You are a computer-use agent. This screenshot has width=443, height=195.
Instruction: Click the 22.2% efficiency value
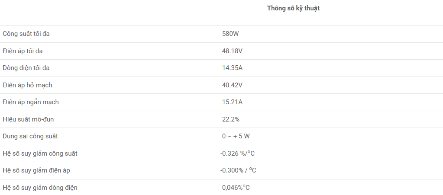pyautogui.click(x=231, y=119)
